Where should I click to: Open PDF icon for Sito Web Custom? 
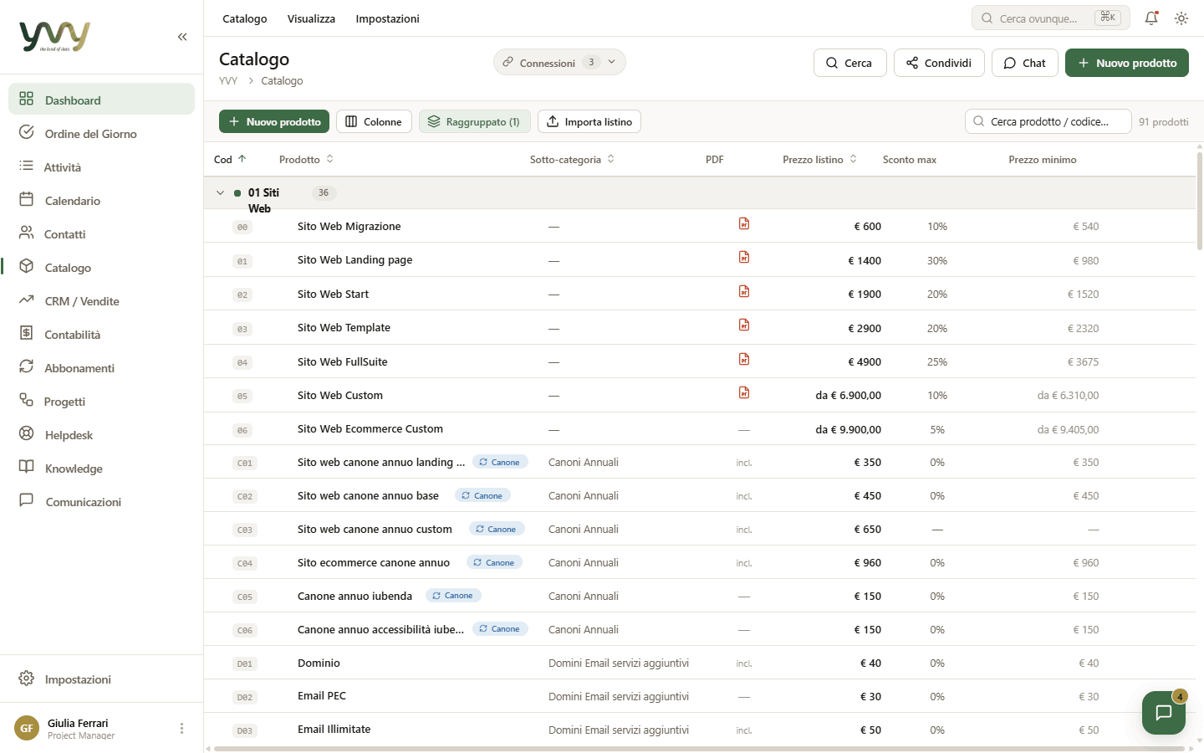click(x=744, y=392)
